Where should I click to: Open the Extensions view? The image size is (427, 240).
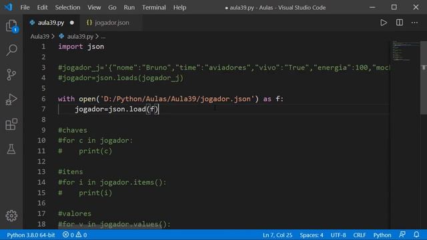(x=11, y=124)
